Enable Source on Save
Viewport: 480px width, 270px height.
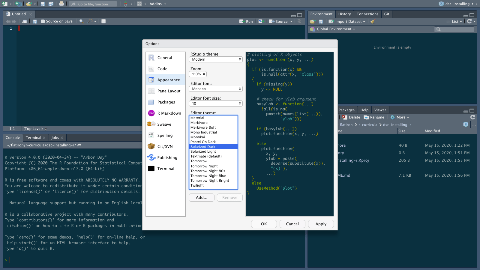coord(43,21)
